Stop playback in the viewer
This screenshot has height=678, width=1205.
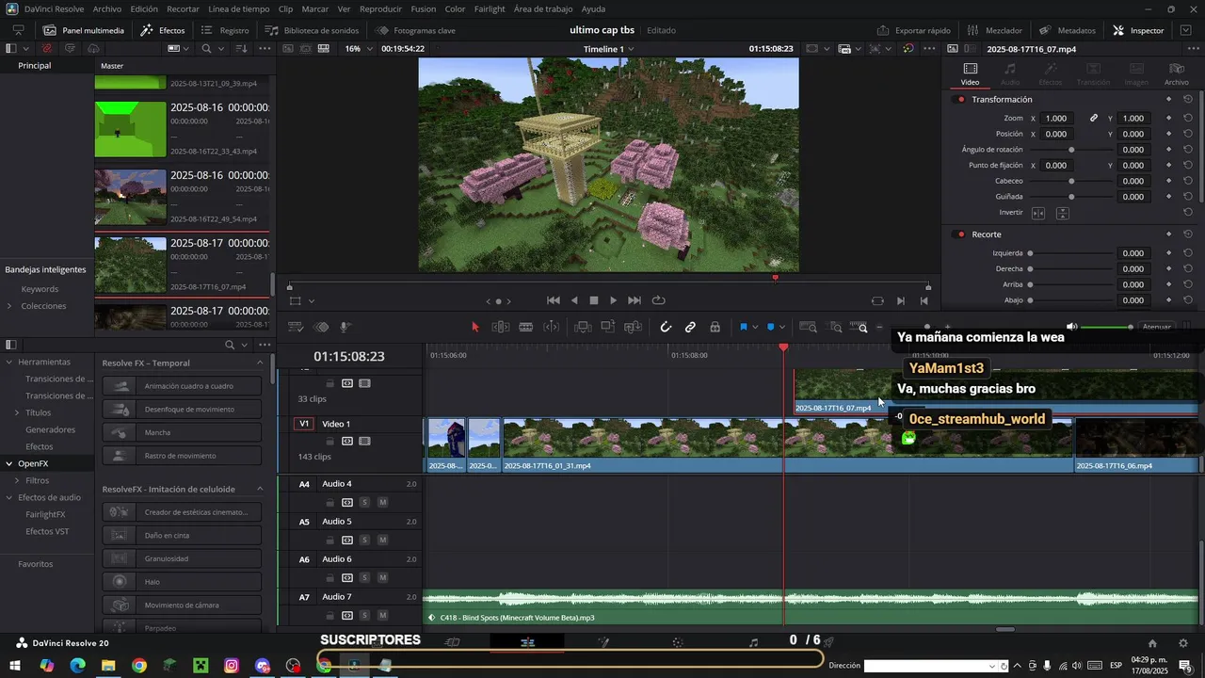[x=594, y=300]
